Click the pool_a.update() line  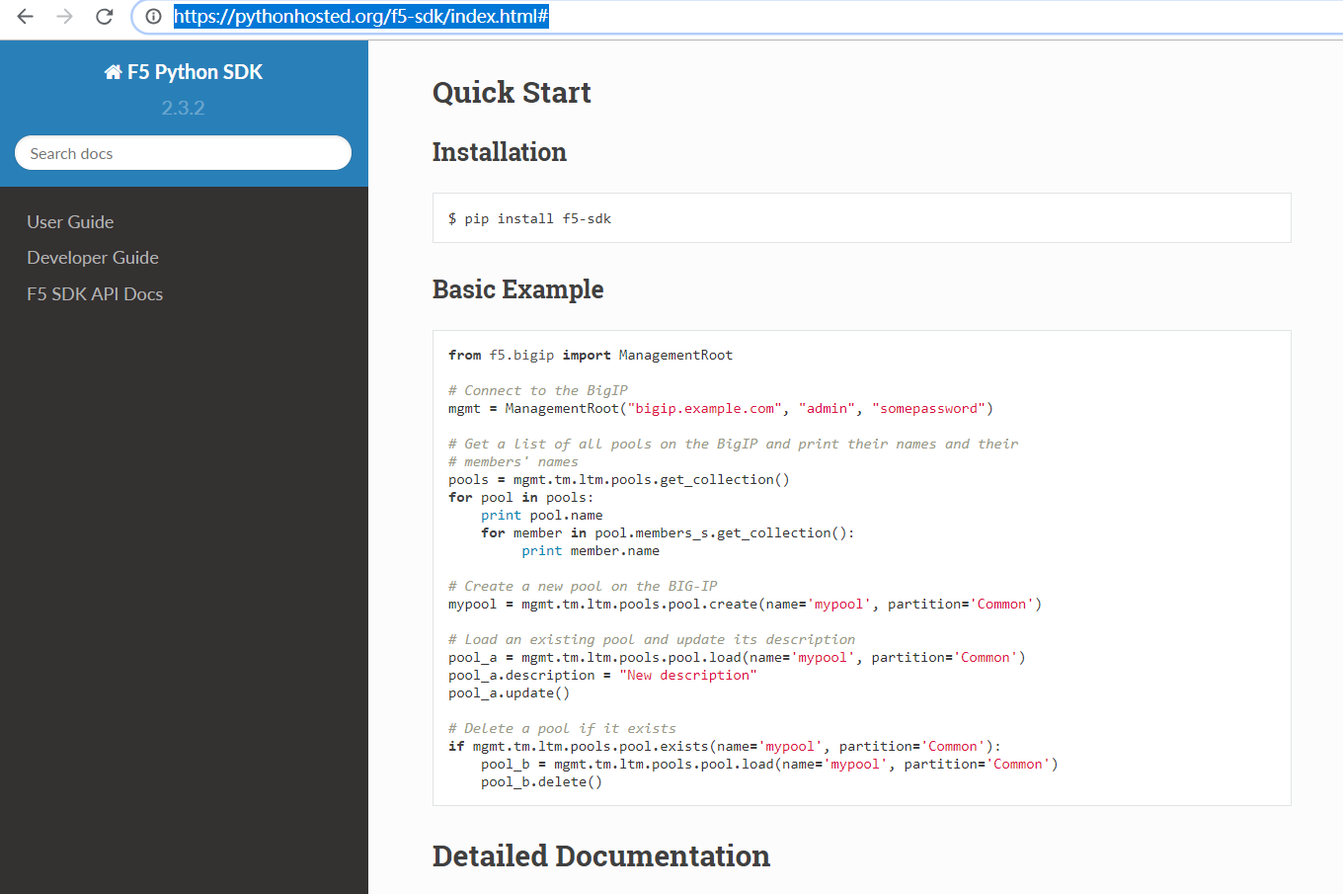pos(510,692)
